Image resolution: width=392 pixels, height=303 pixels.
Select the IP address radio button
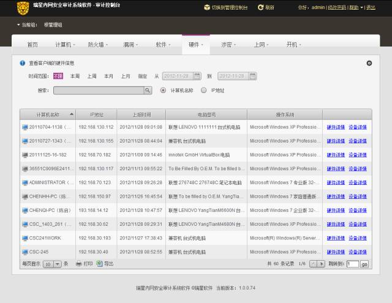[x=204, y=90]
